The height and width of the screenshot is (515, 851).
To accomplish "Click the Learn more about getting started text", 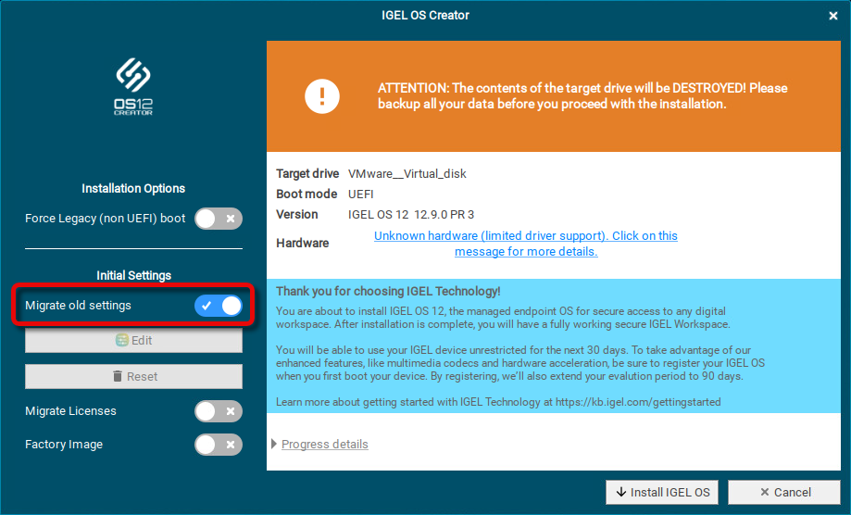I will coord(498,402).
